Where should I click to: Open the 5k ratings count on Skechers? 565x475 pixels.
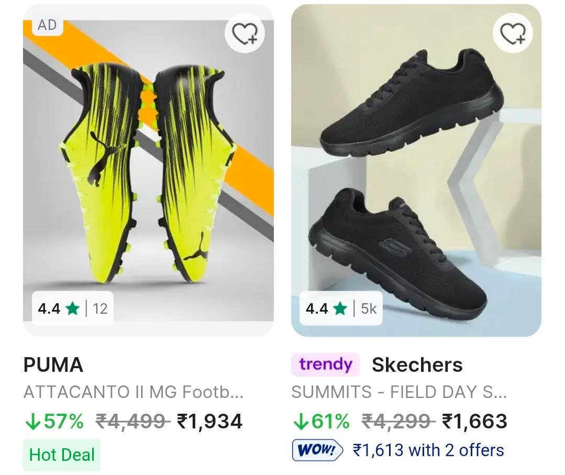369,308
